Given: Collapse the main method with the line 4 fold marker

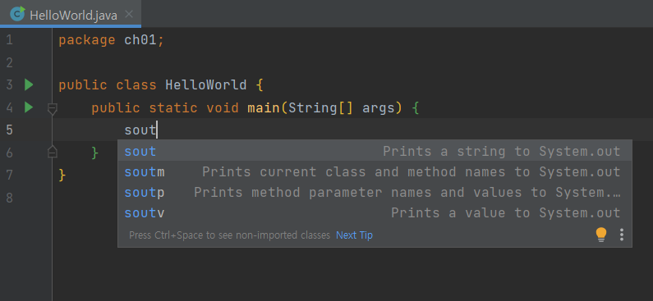Looking at the screenshot, I should [x=53, y=109].
